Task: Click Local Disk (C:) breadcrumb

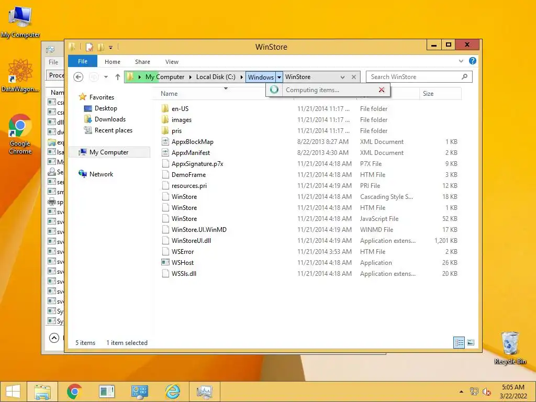Action: (216, 77)
